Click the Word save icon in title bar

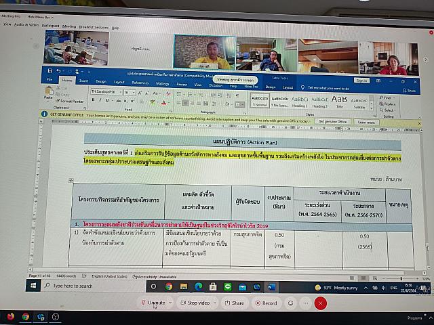tap(50, 71)
